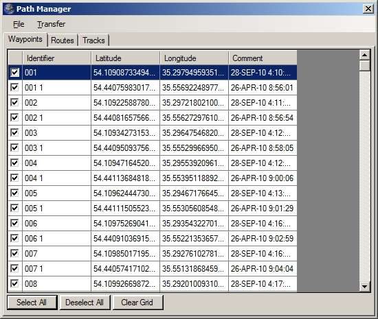
Task: Click the Comment column header
Action: click(263, 58)
